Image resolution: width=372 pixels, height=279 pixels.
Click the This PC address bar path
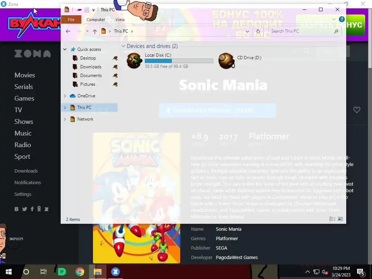pos(121,31)
